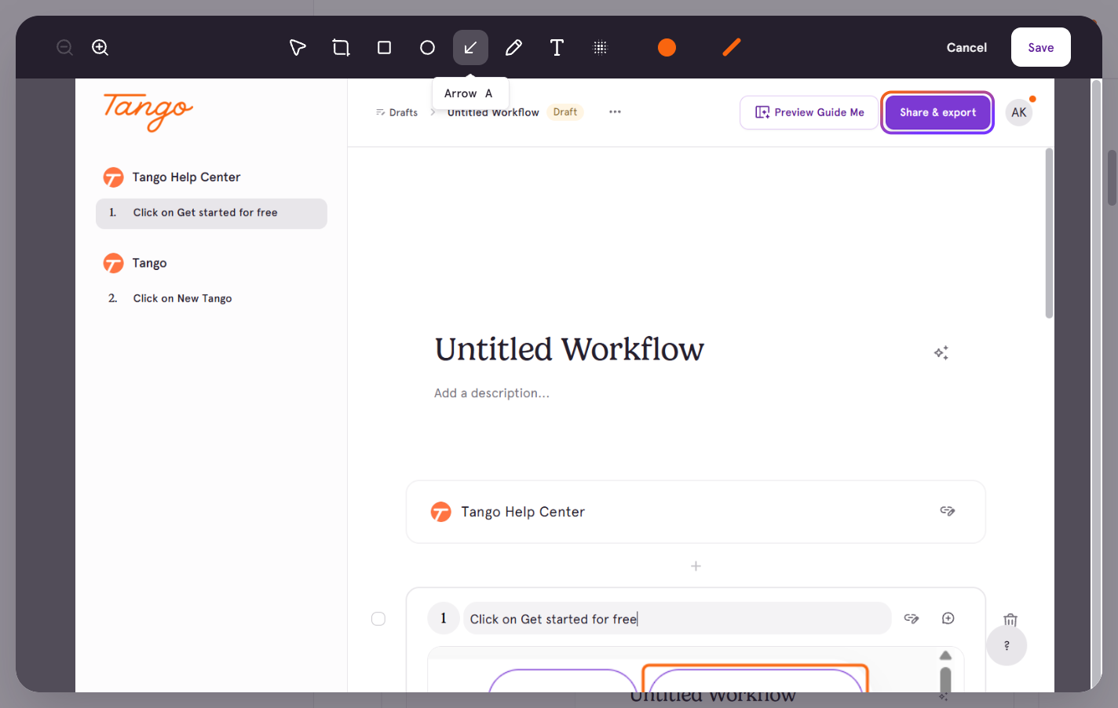Click the Untitled Workflow title heading
The height and width of the screenshot is (708, 1118).
tap(569, 349)
